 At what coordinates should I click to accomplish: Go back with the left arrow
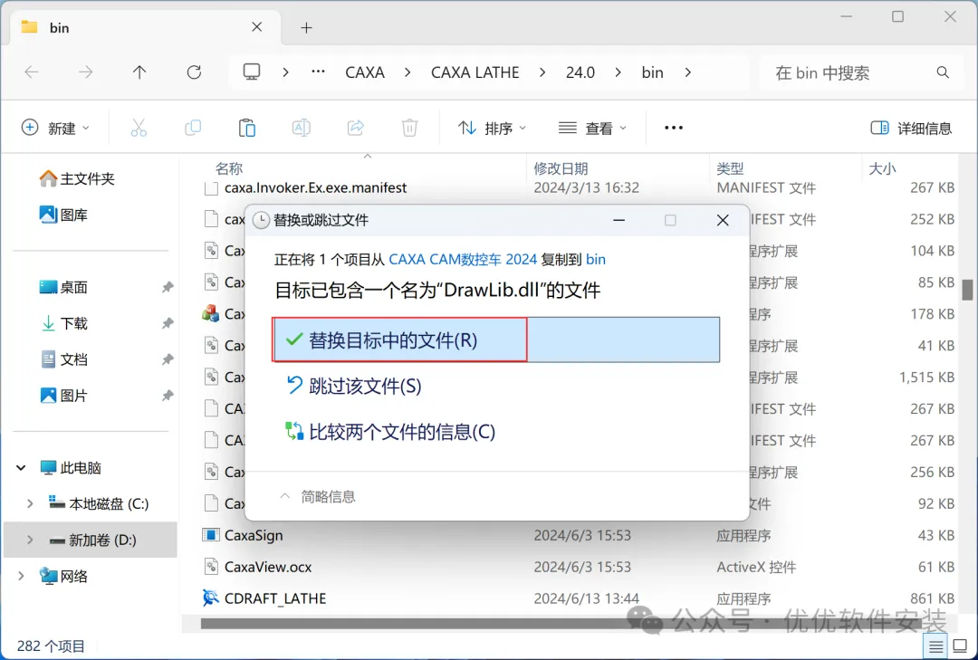(x=32, y=72)
